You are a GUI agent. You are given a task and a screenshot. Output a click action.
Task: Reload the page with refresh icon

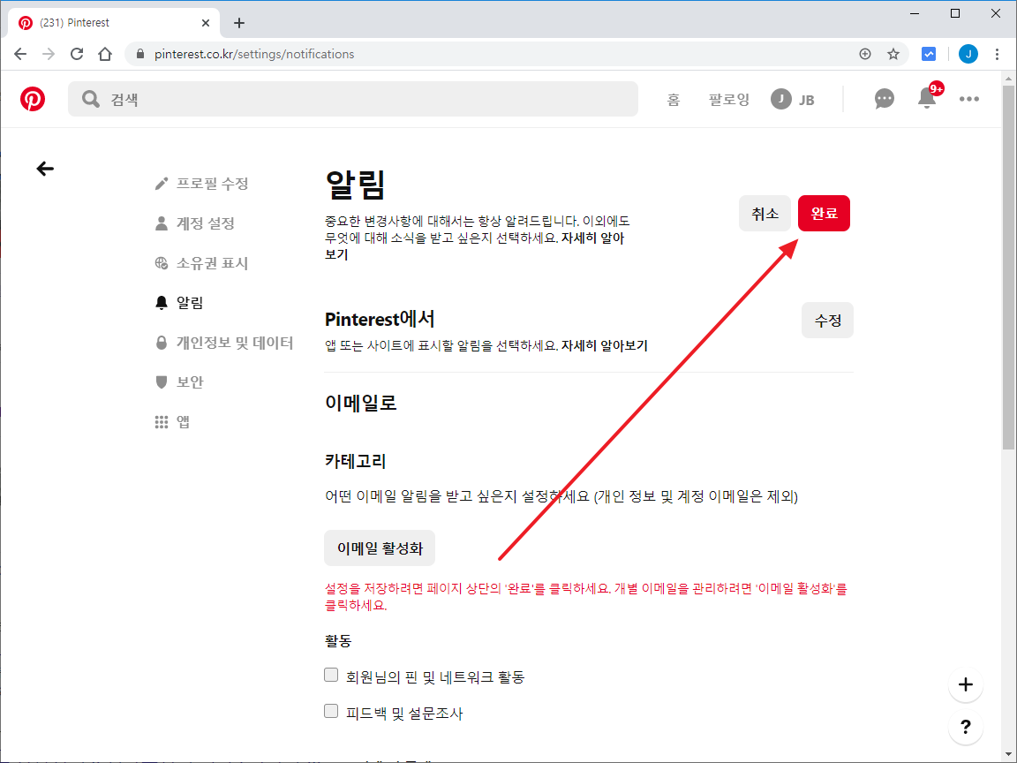pos(77,54)
